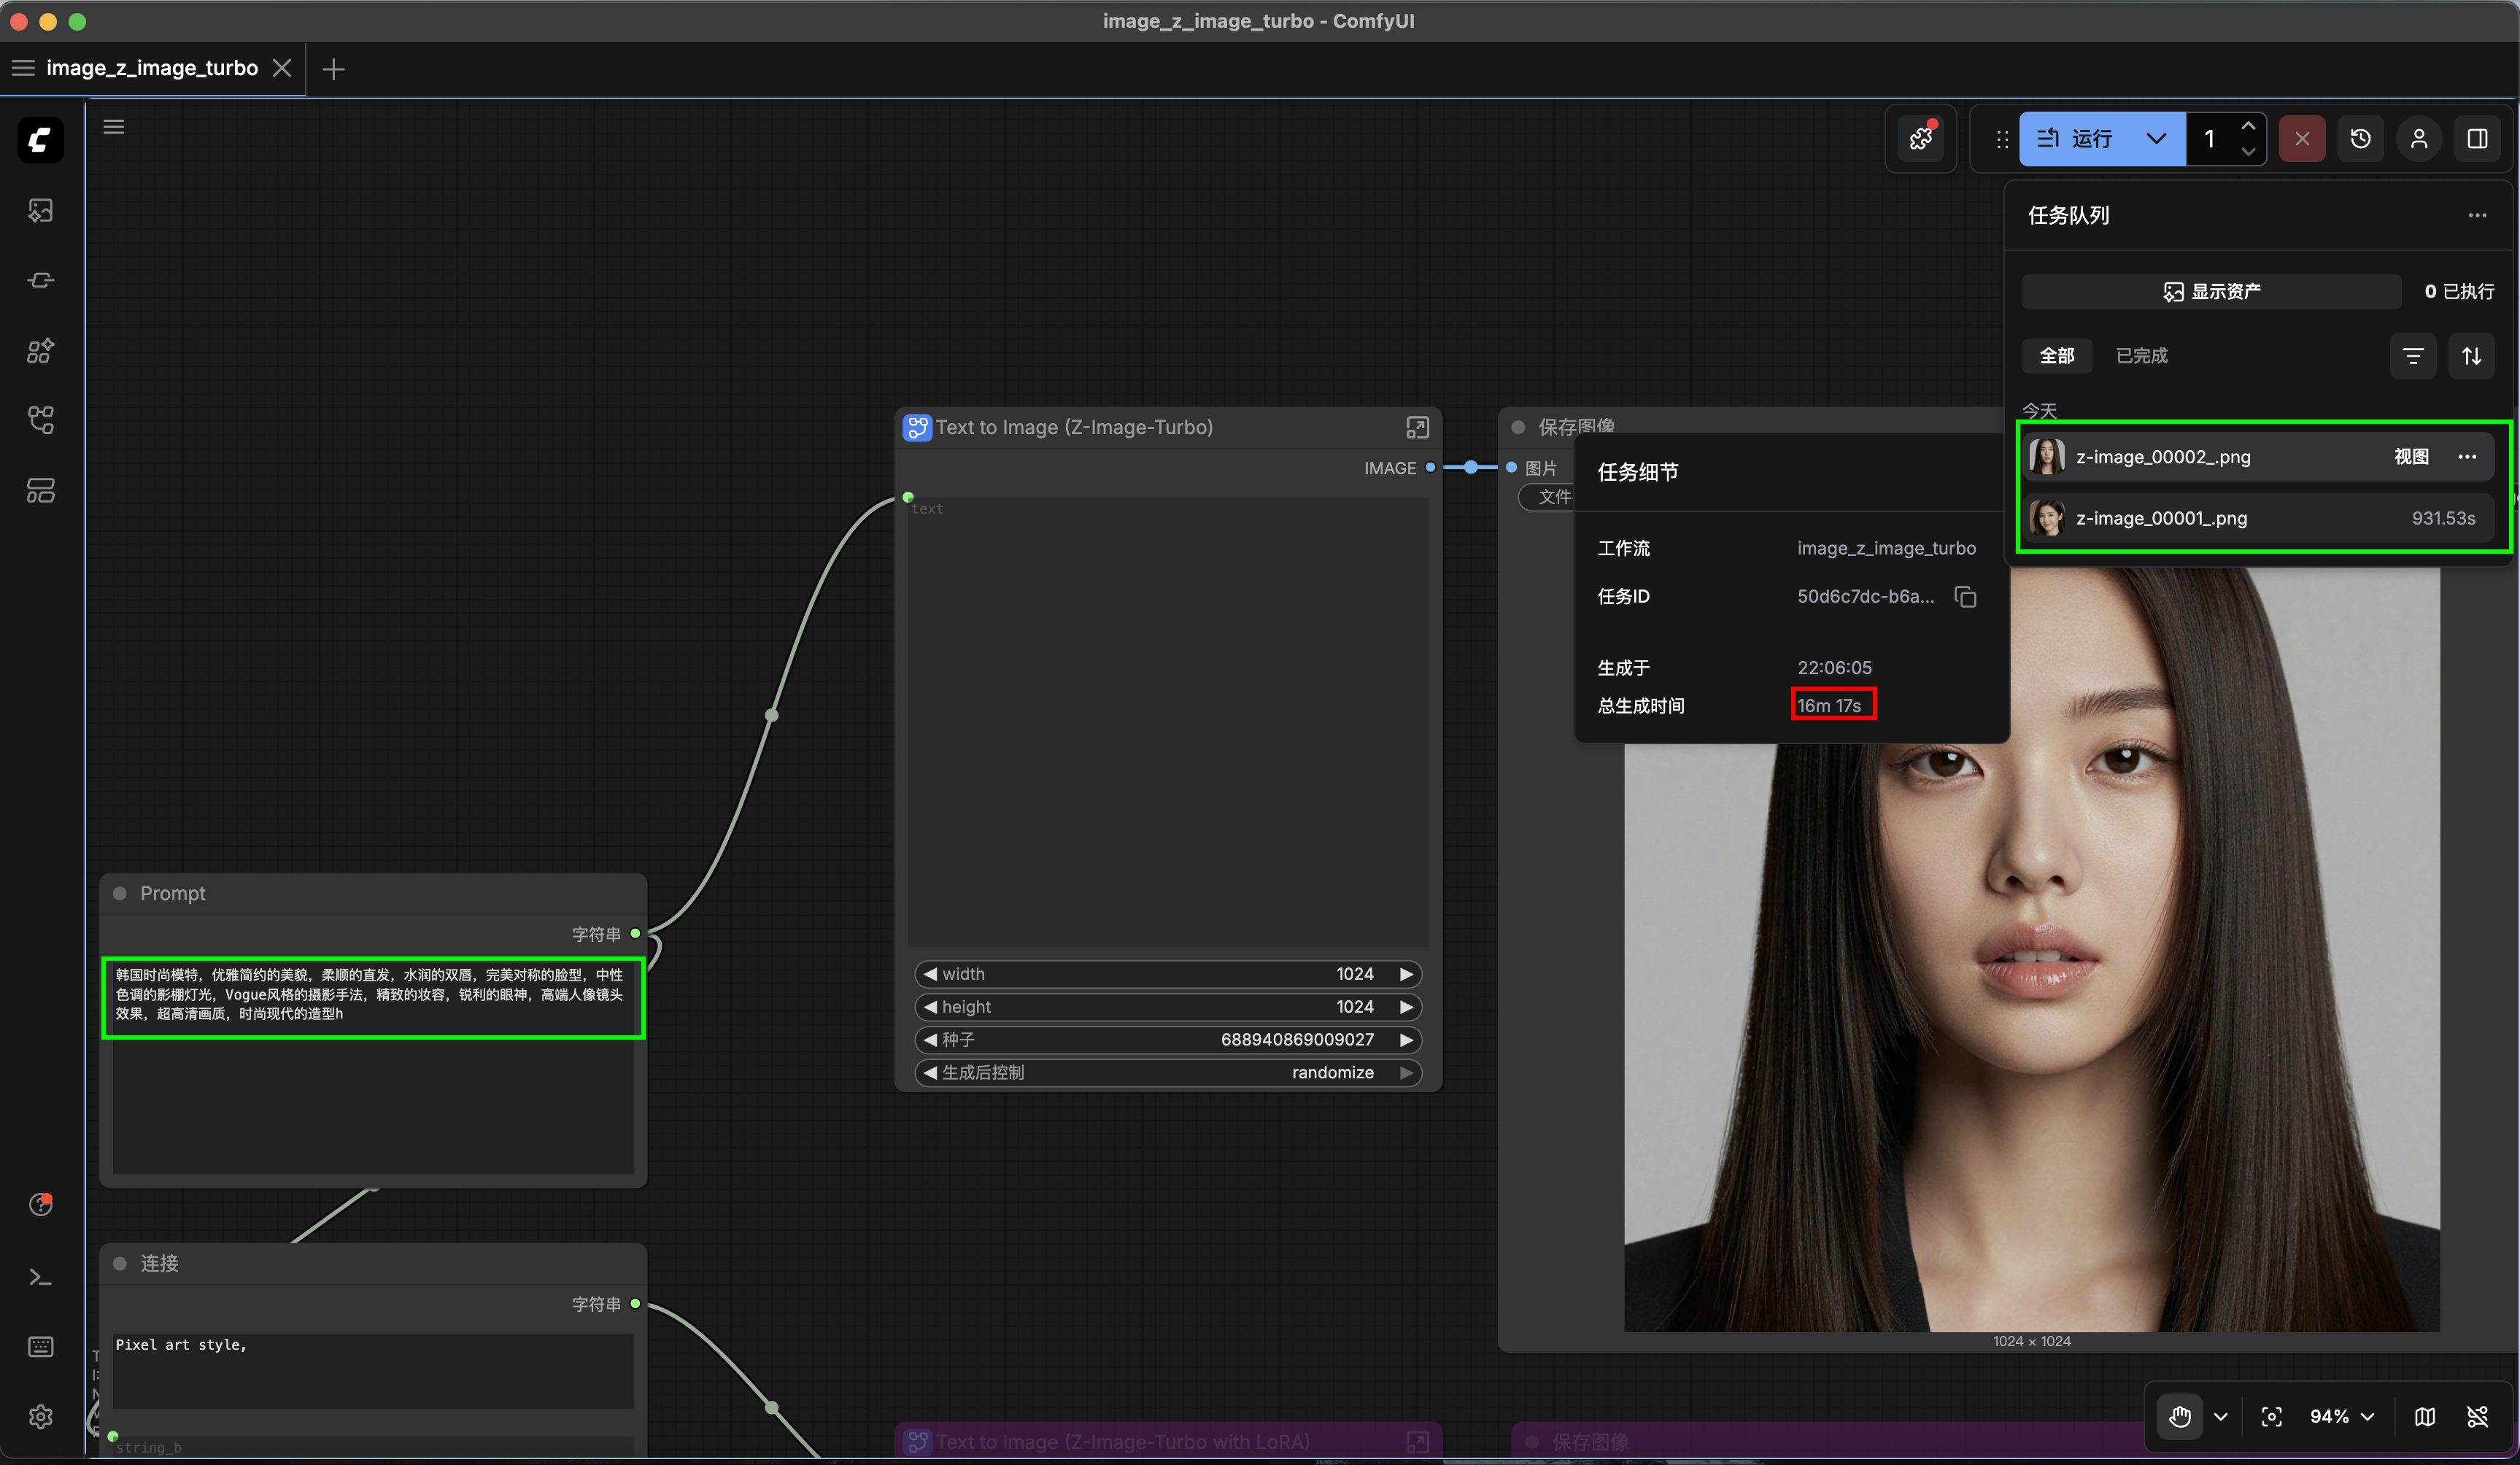Open the workflows sidebar icon
Image resolution: width=2520 pixels, height=1465 pixels.
pyautogui.click(x=41, y=420)
